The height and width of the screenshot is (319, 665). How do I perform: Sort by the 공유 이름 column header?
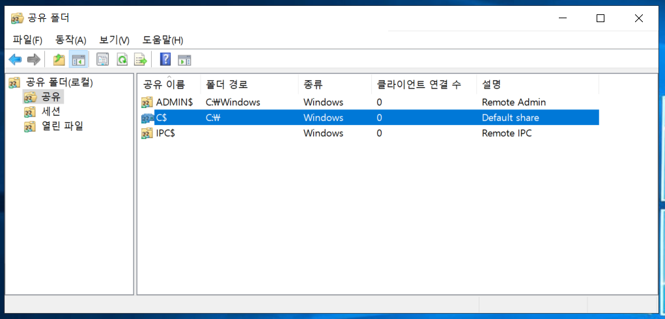tap(169, 84)
